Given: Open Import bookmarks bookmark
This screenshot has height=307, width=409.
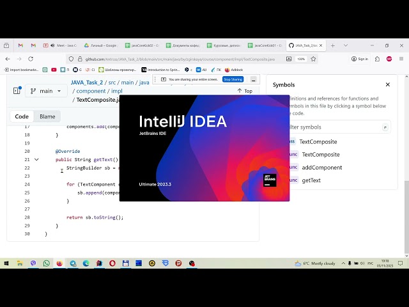Looking at the screenshot, I should tap(21, 70).
